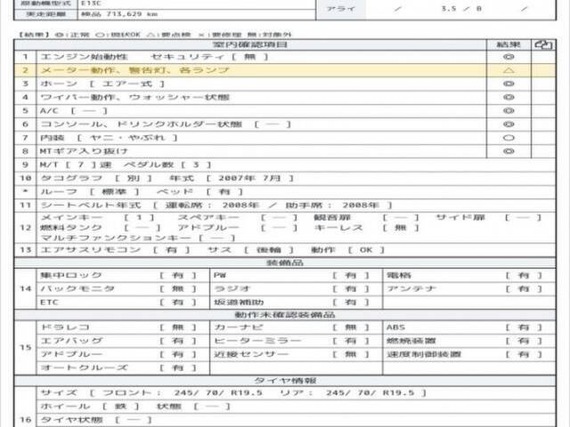The height and width of the screenshot is (427, 570).
Task: Click the ルーフ [標準] entry
Action: (x=90, y=192)
